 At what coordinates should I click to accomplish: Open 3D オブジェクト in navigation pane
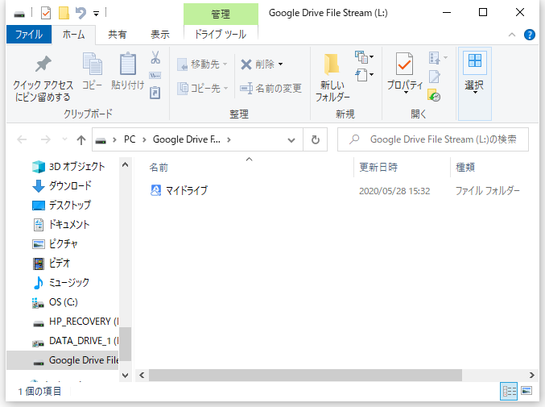coord(68,167)
